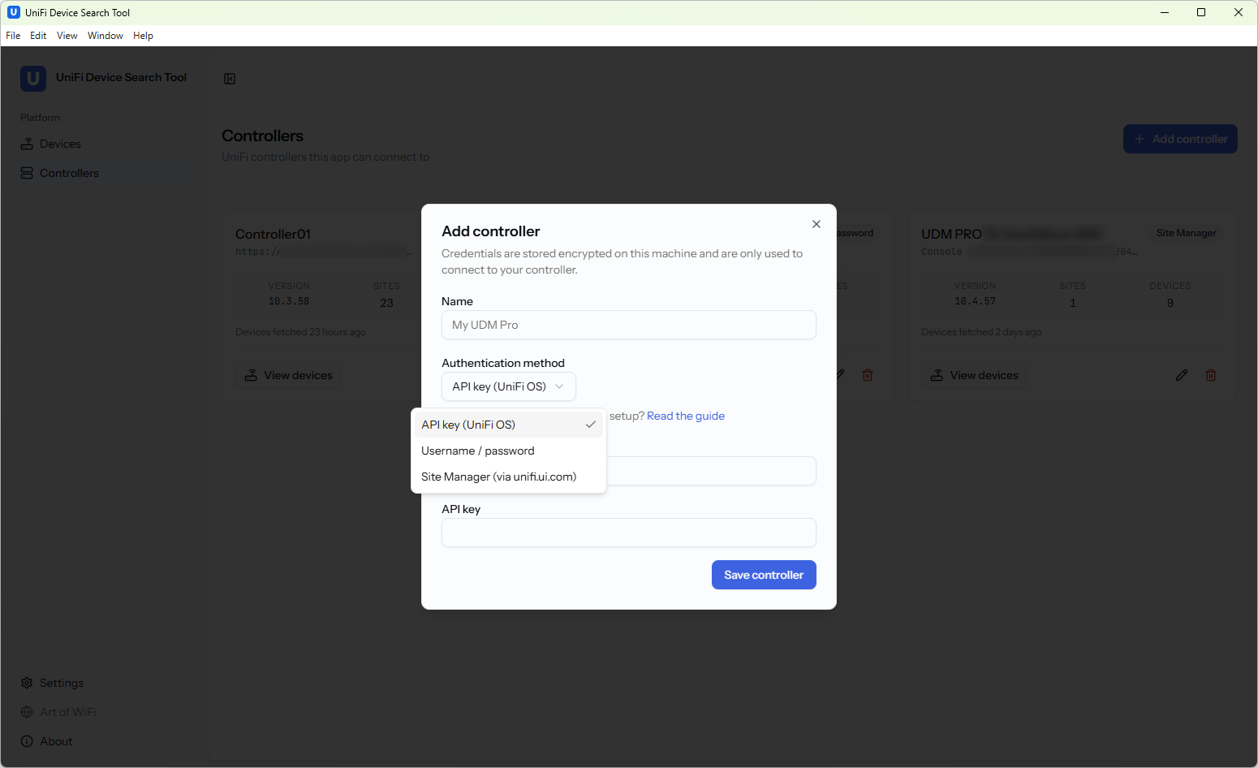Click the Devices sidebar icon

(27, 144)
